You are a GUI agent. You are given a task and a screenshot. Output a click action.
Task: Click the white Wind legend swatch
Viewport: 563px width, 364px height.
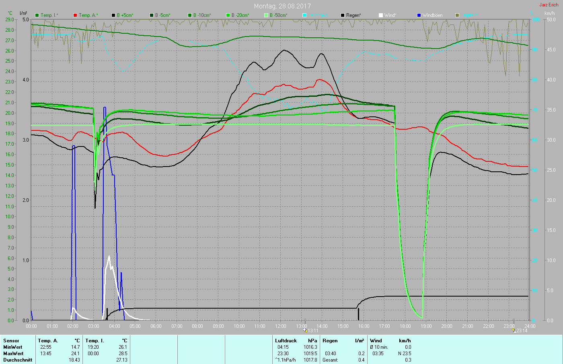coord(381,15)
